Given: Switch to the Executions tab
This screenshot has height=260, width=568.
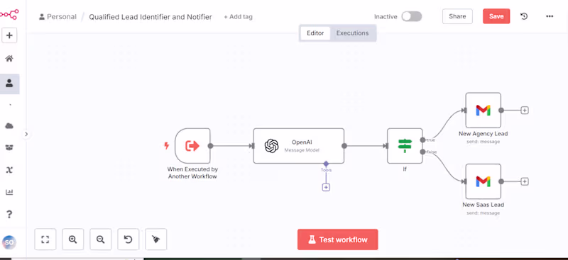Looking at the screenshot, I should coord(352,33).
